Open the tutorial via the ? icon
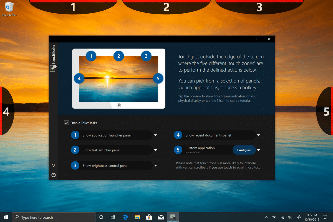The width and height of the screenshot is (333, 222). (54, 166)
